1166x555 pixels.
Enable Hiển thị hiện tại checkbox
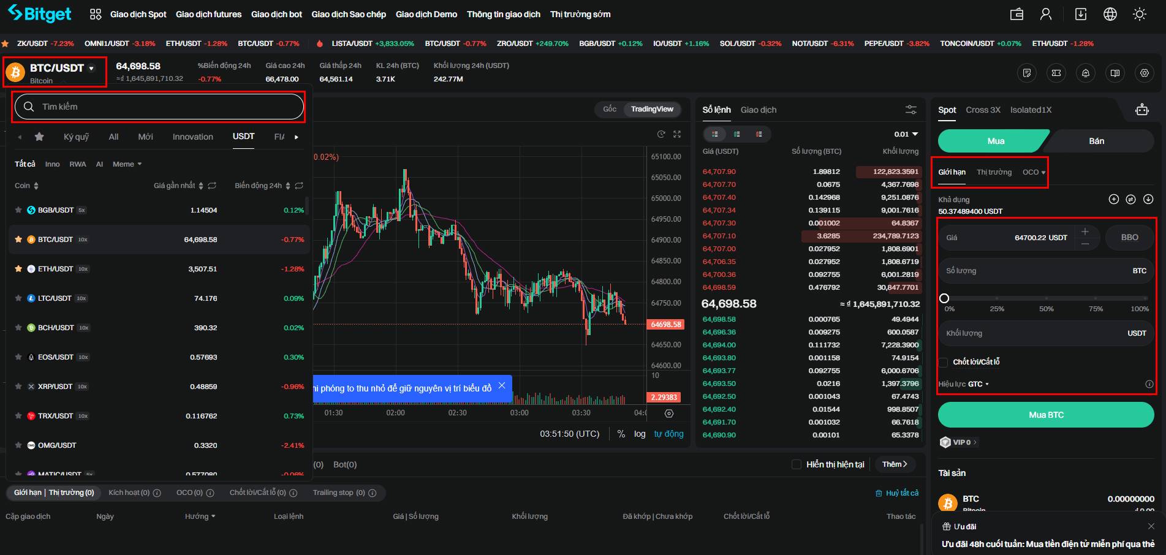point(797,464)
